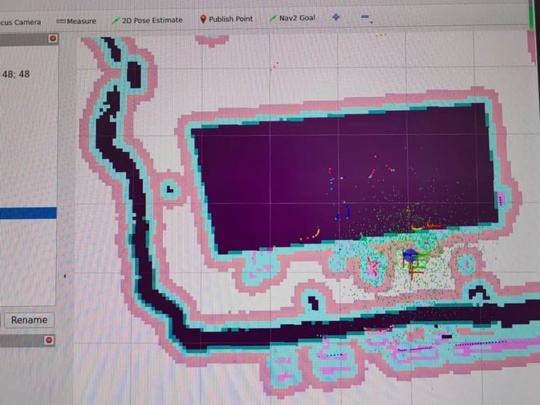This screenshot has height=405, width=540.
Task: Choose the Publish Point tool
Action: [226, 19]
